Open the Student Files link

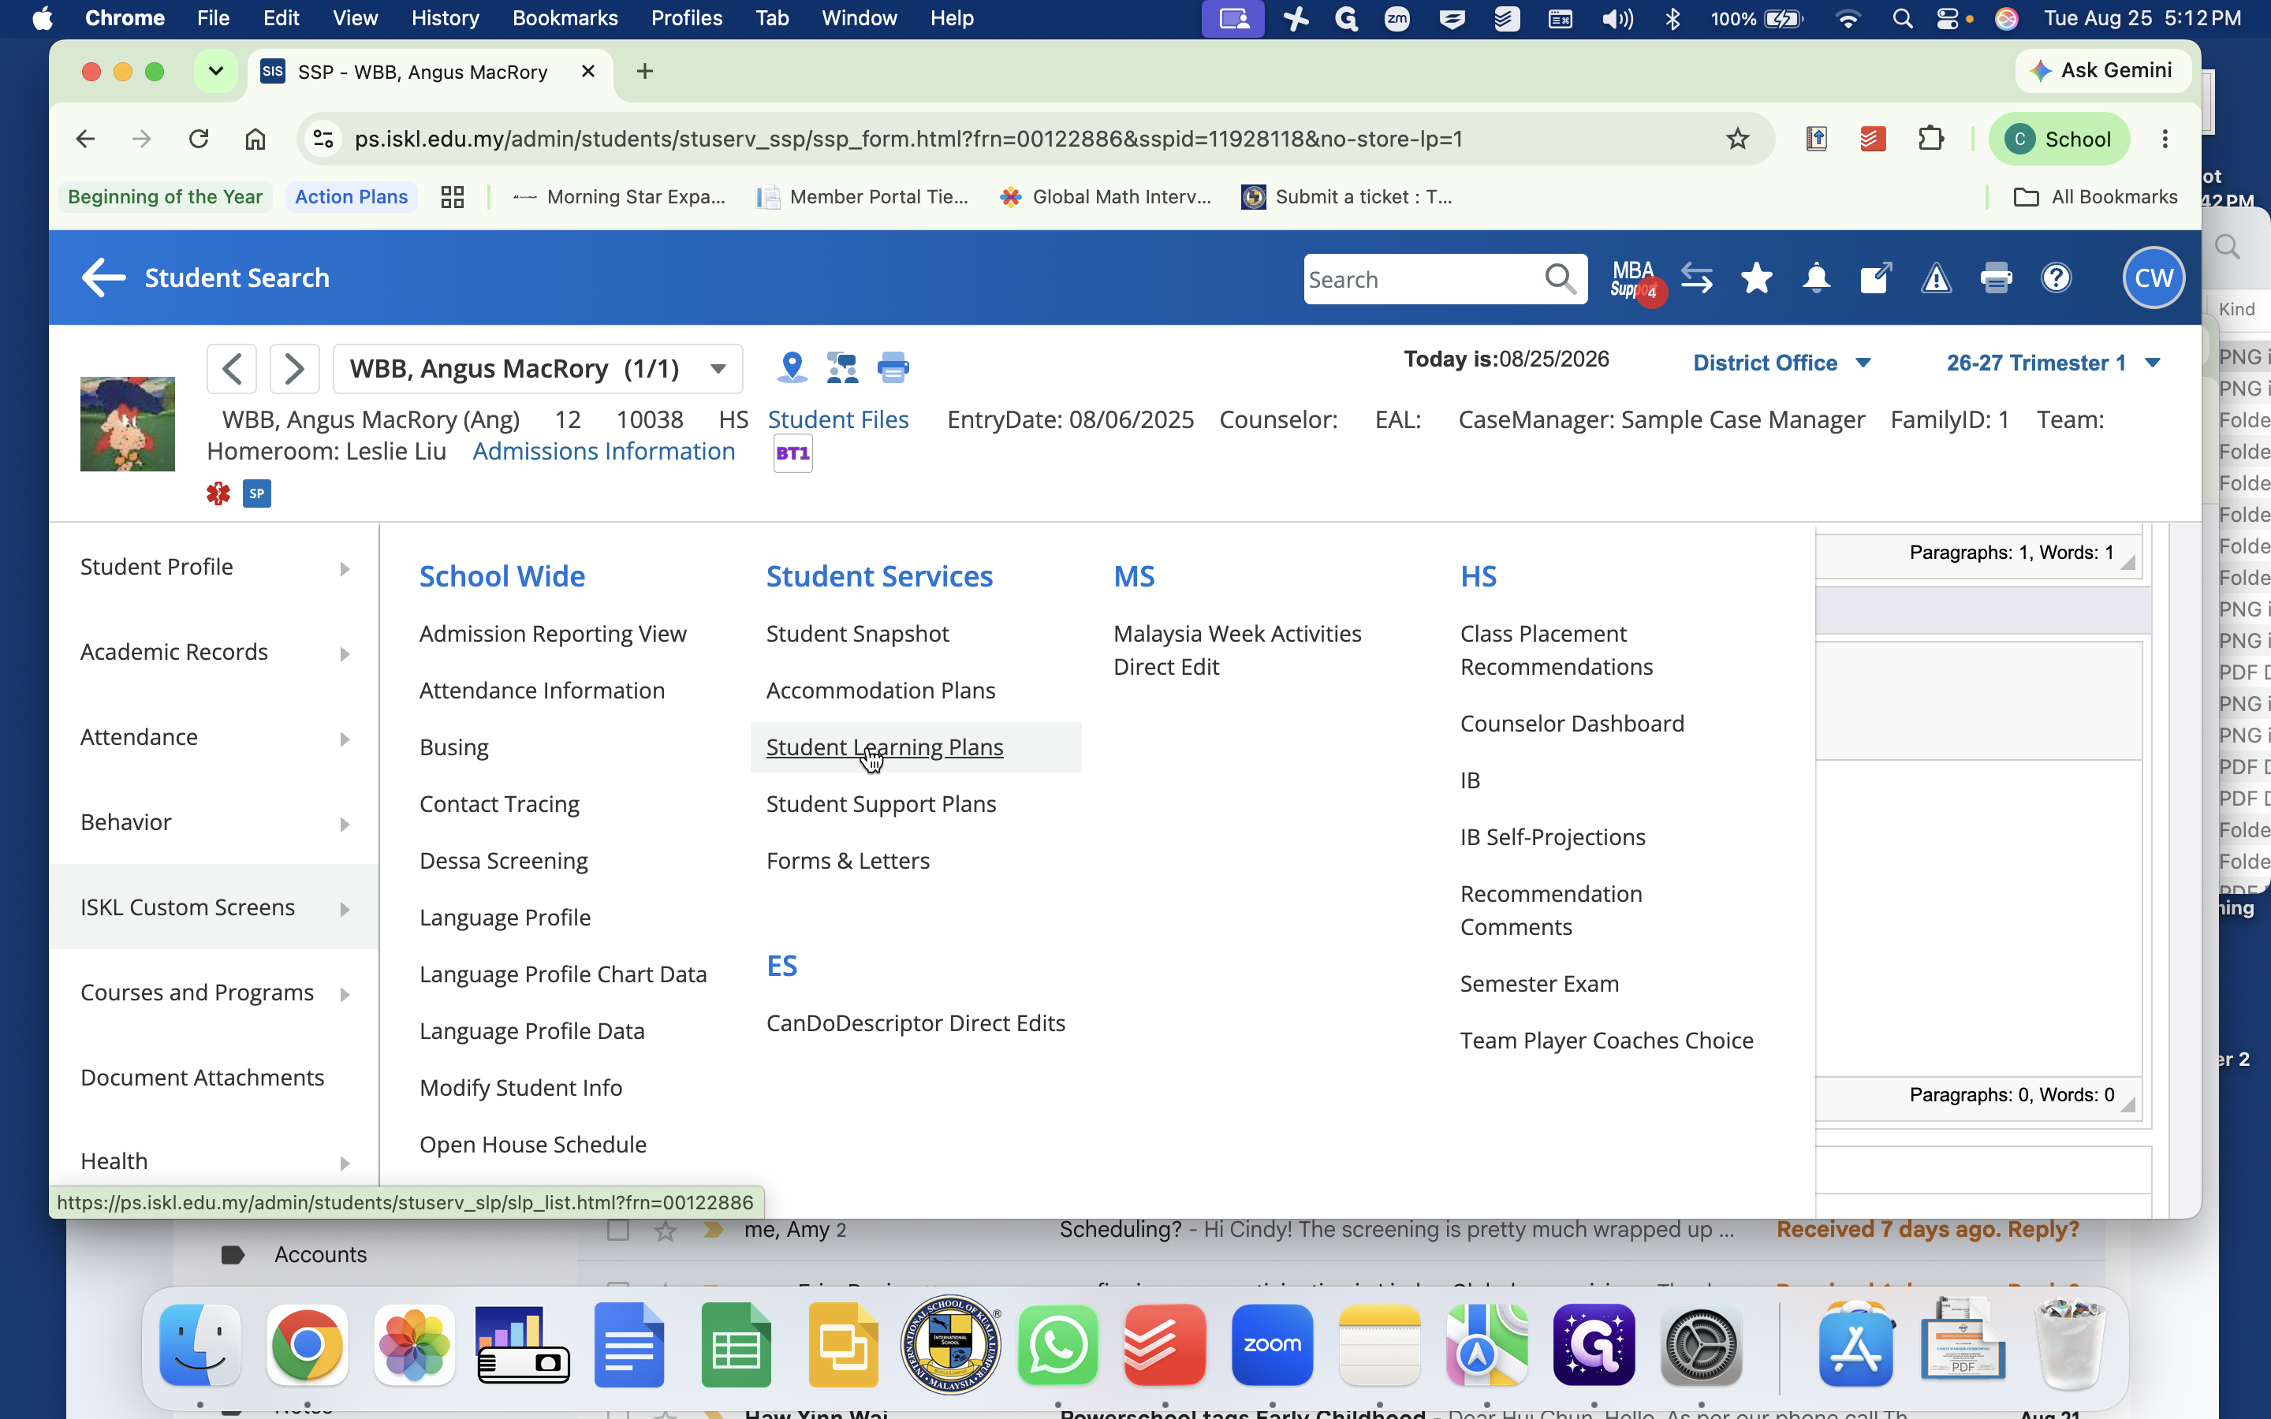pyautogui.click(x=838, y=419)
